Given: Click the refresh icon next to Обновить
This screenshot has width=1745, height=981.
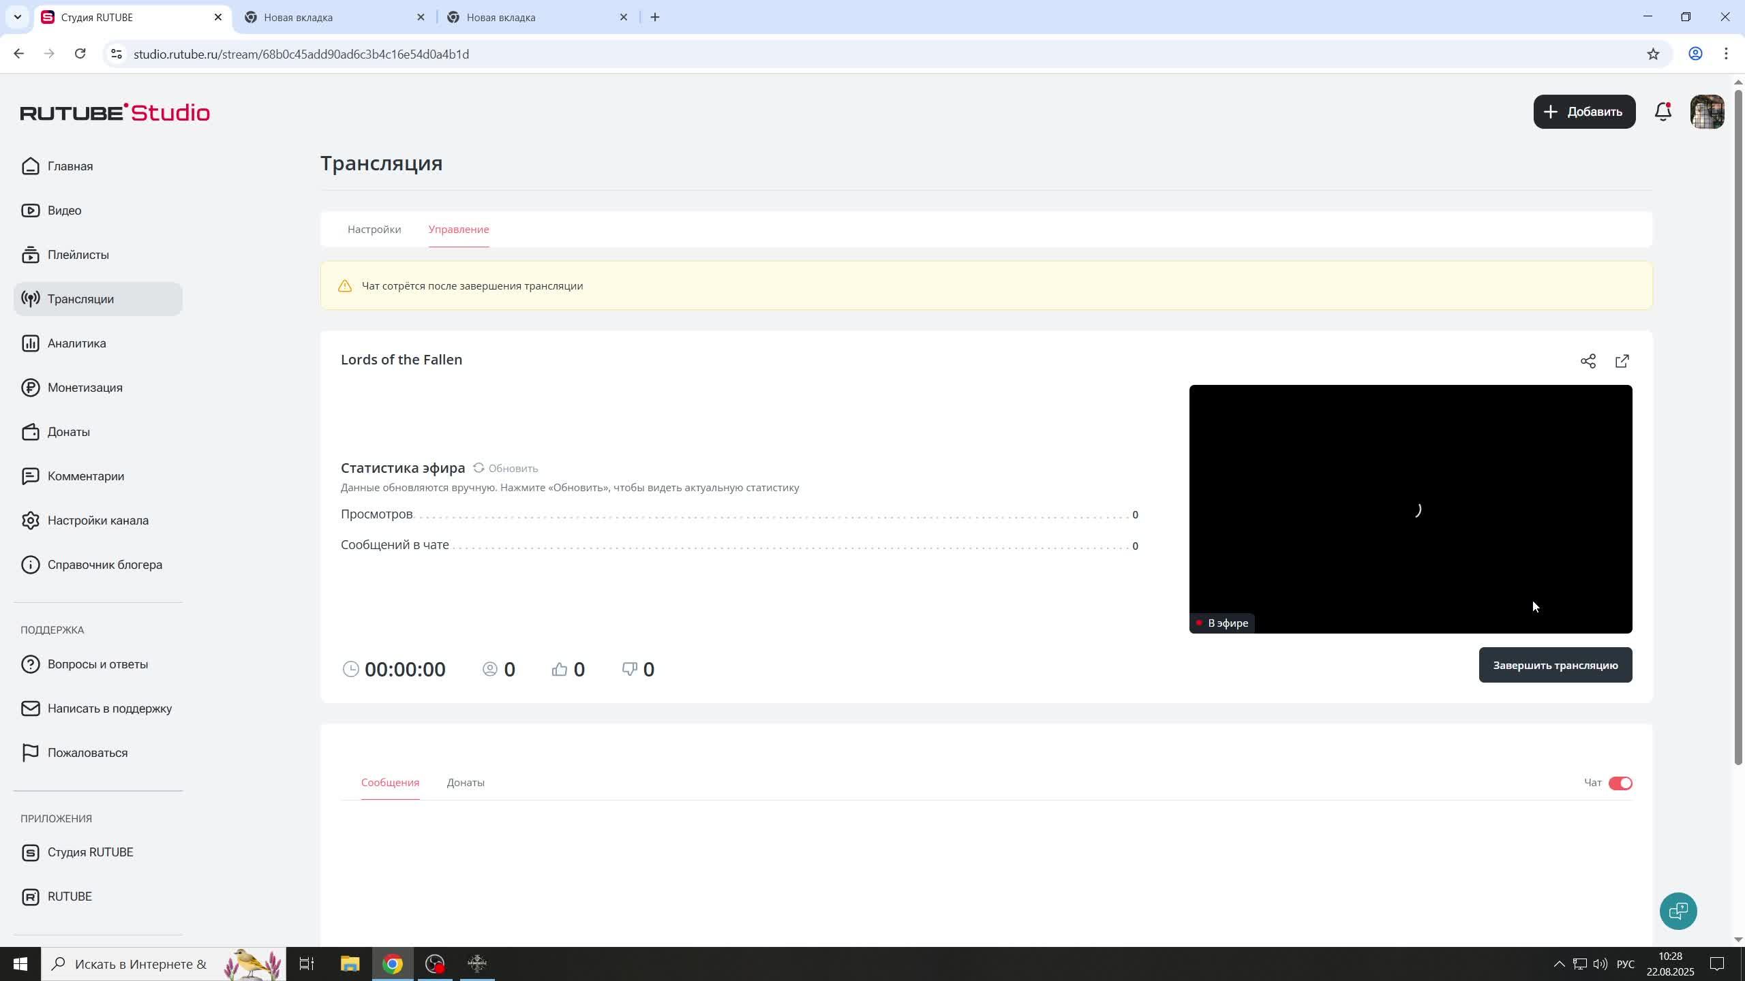Looking at the screenshot, I should pyautogui.click(x=479, y=468).
